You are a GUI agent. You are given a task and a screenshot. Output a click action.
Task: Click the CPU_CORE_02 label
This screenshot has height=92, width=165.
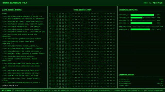(124, 18)
